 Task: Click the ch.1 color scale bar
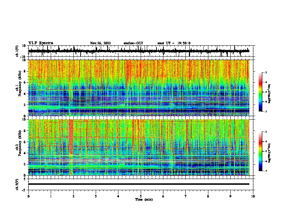(x=260, y=92)
